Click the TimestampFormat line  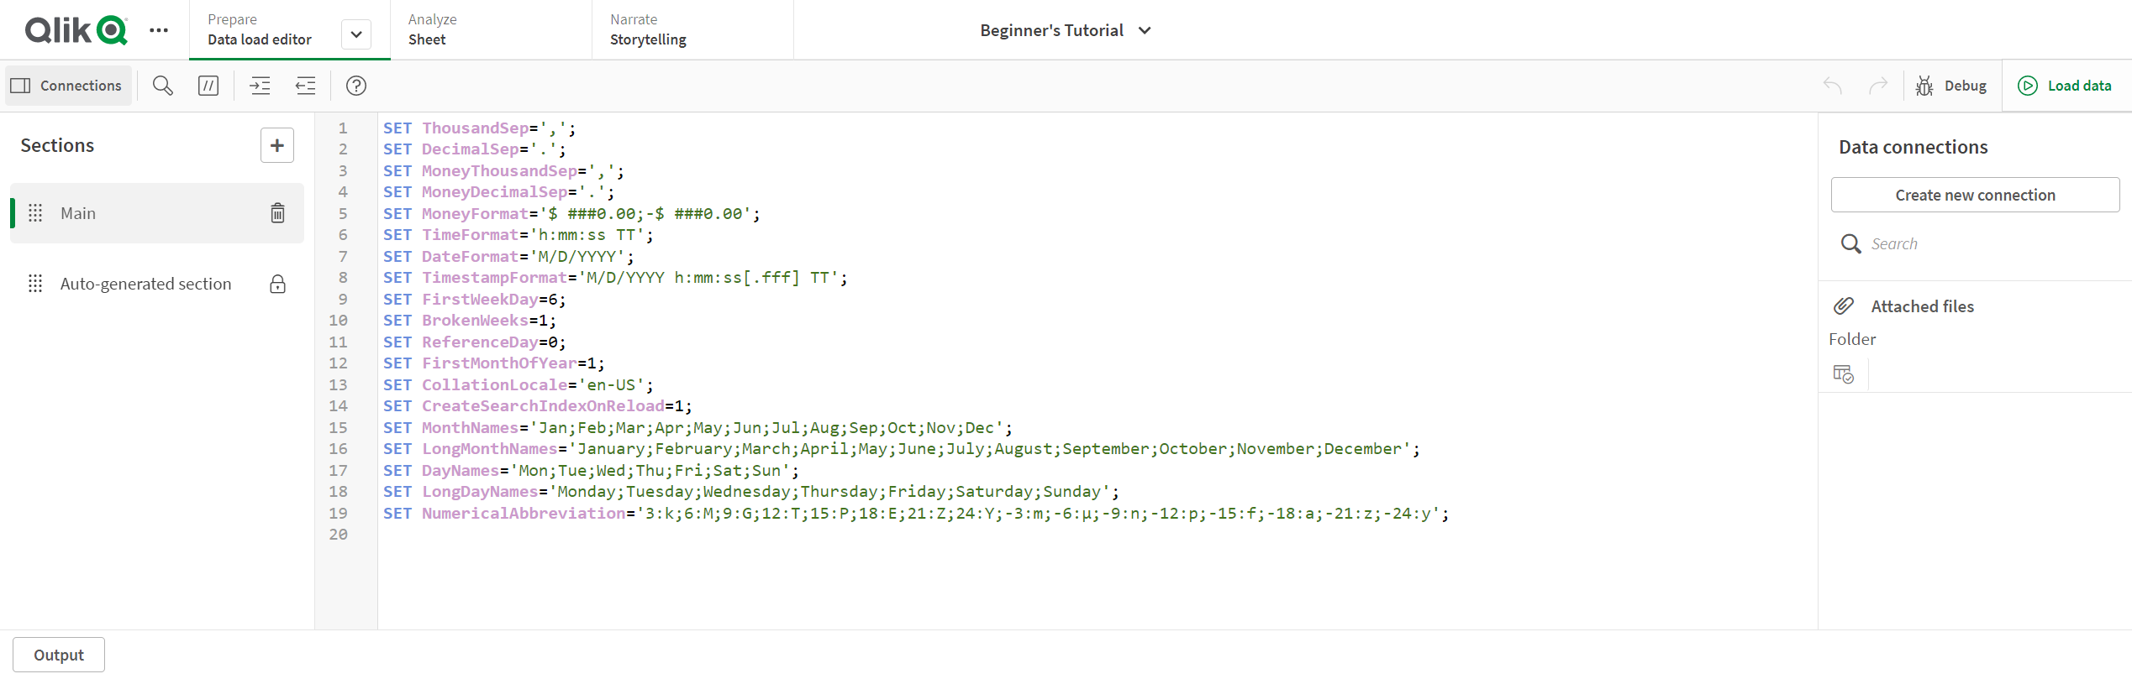[615, 278]
